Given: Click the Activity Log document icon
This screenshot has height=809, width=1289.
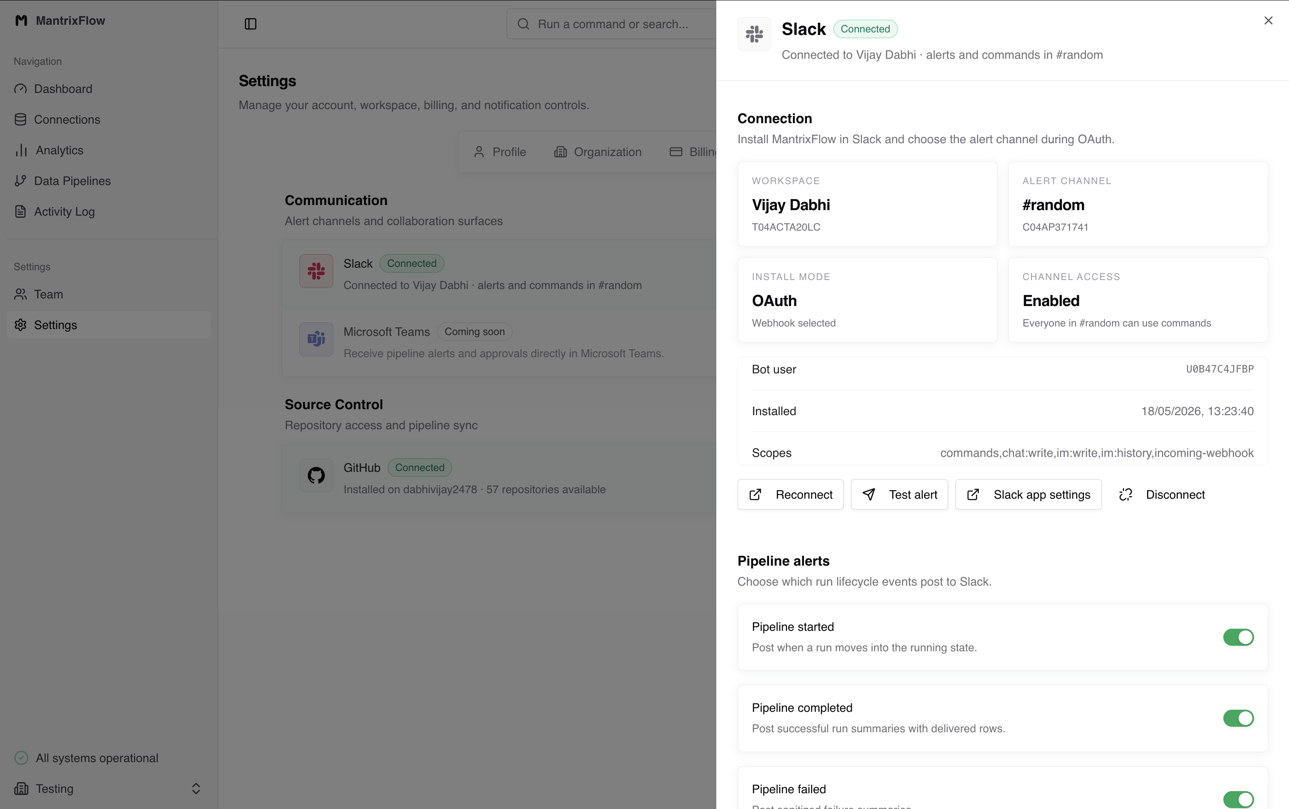Looking at the screenshot, I should click(20, 211).
